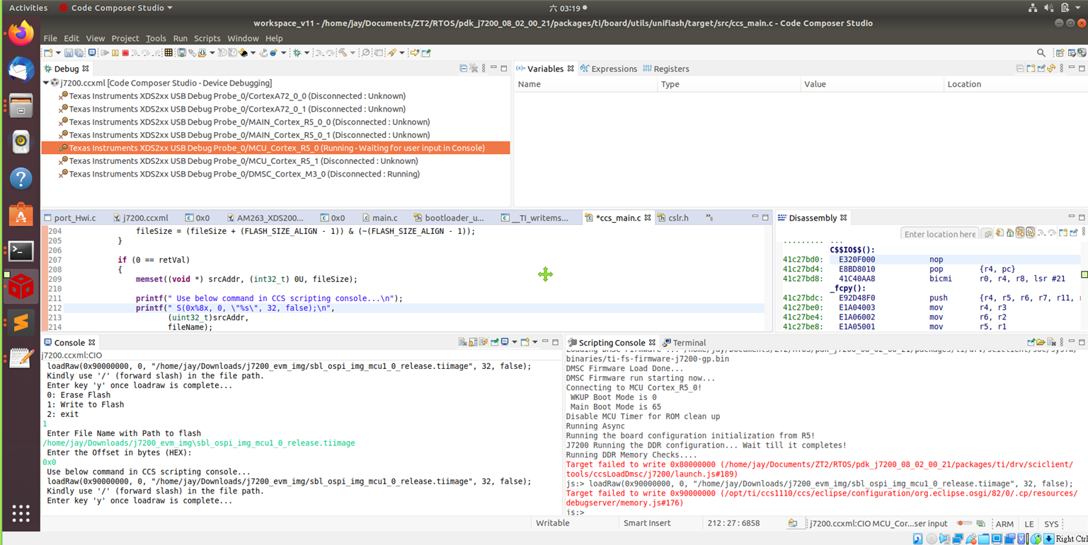The height and width of the screenshot is (545, 1088).
Task: Click Activities in the GNOME top bar
Action: (x=28, y=8)
